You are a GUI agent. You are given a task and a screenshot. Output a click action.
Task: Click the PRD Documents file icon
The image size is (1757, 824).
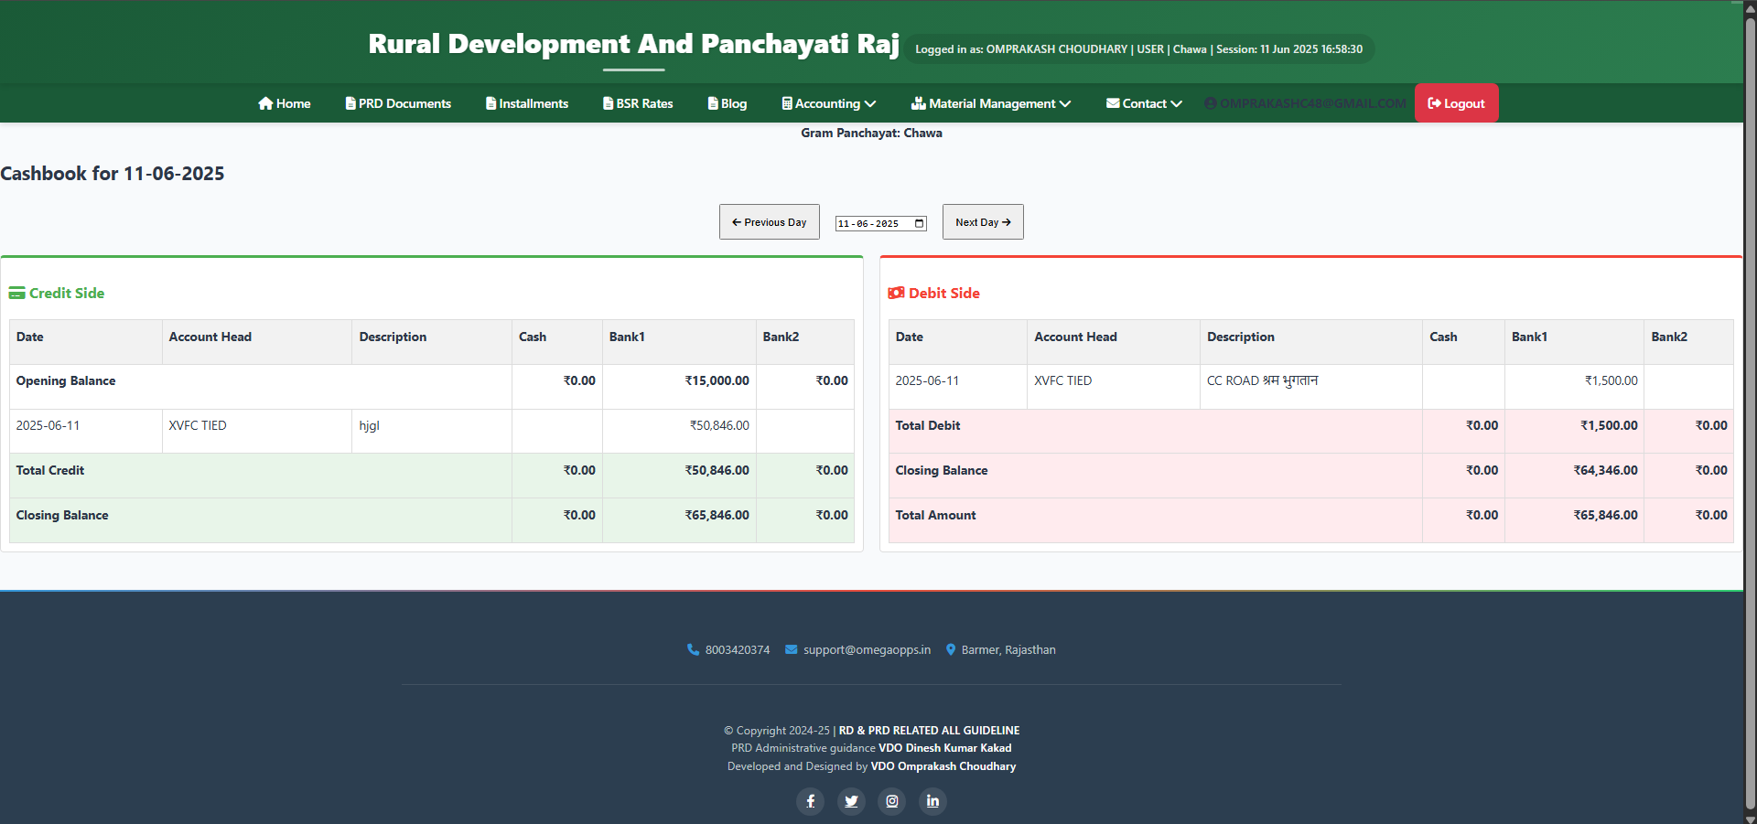pos(350,103)
